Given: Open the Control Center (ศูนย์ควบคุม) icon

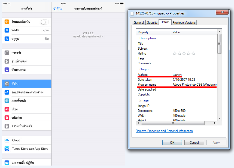Looking at the screenshot, I should (x=7, y=61).
